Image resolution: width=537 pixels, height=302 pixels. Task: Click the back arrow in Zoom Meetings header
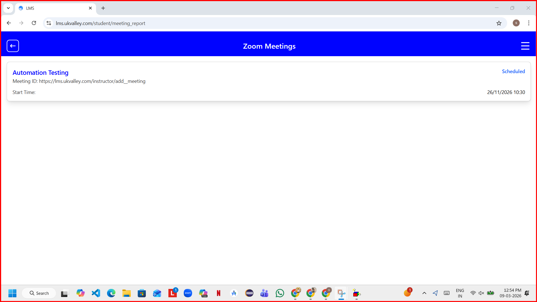13,46
